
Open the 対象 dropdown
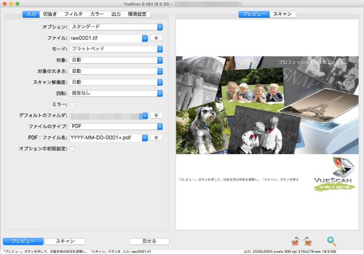coord(116,60)
